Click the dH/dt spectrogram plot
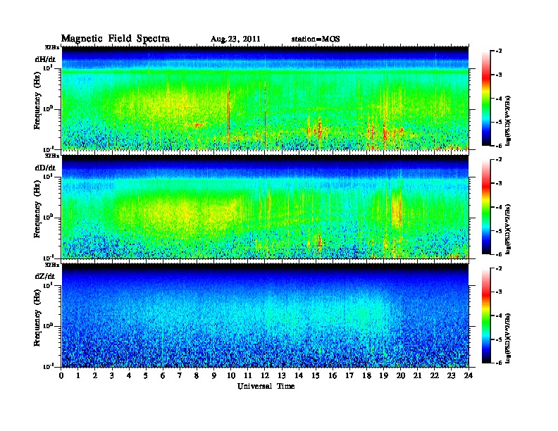This screenshot has width=558, height=431. click(x=265, y=98)
